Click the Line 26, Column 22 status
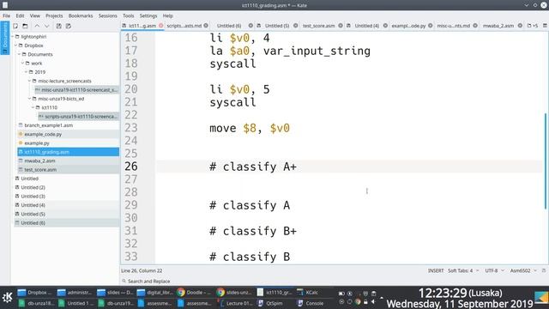Screen dimensions: 549x309 [x=142, y=270]
